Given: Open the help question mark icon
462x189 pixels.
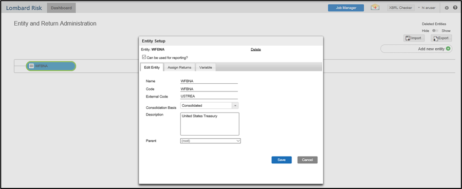Looking at the screenshot, I should (455, 8).
